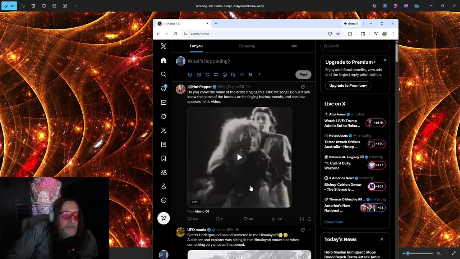
Task: Reload the x.com page
Action: coord(175,34)
